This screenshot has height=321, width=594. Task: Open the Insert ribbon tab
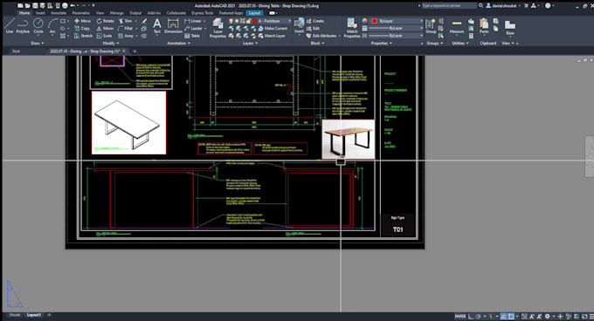point(40,13)
